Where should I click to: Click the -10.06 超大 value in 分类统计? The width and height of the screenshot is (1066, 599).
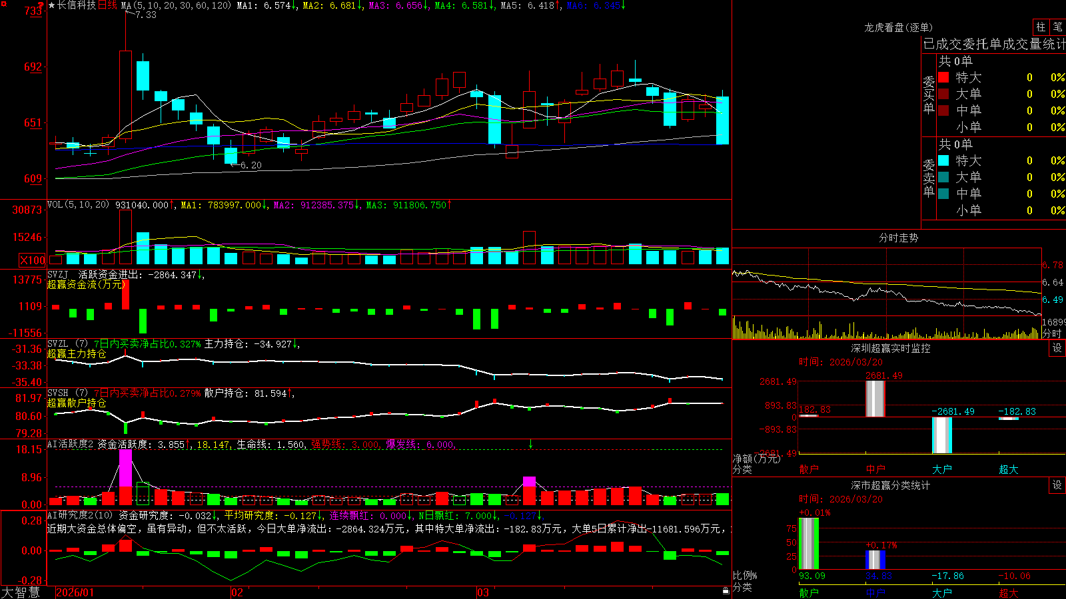(1014, 576)
